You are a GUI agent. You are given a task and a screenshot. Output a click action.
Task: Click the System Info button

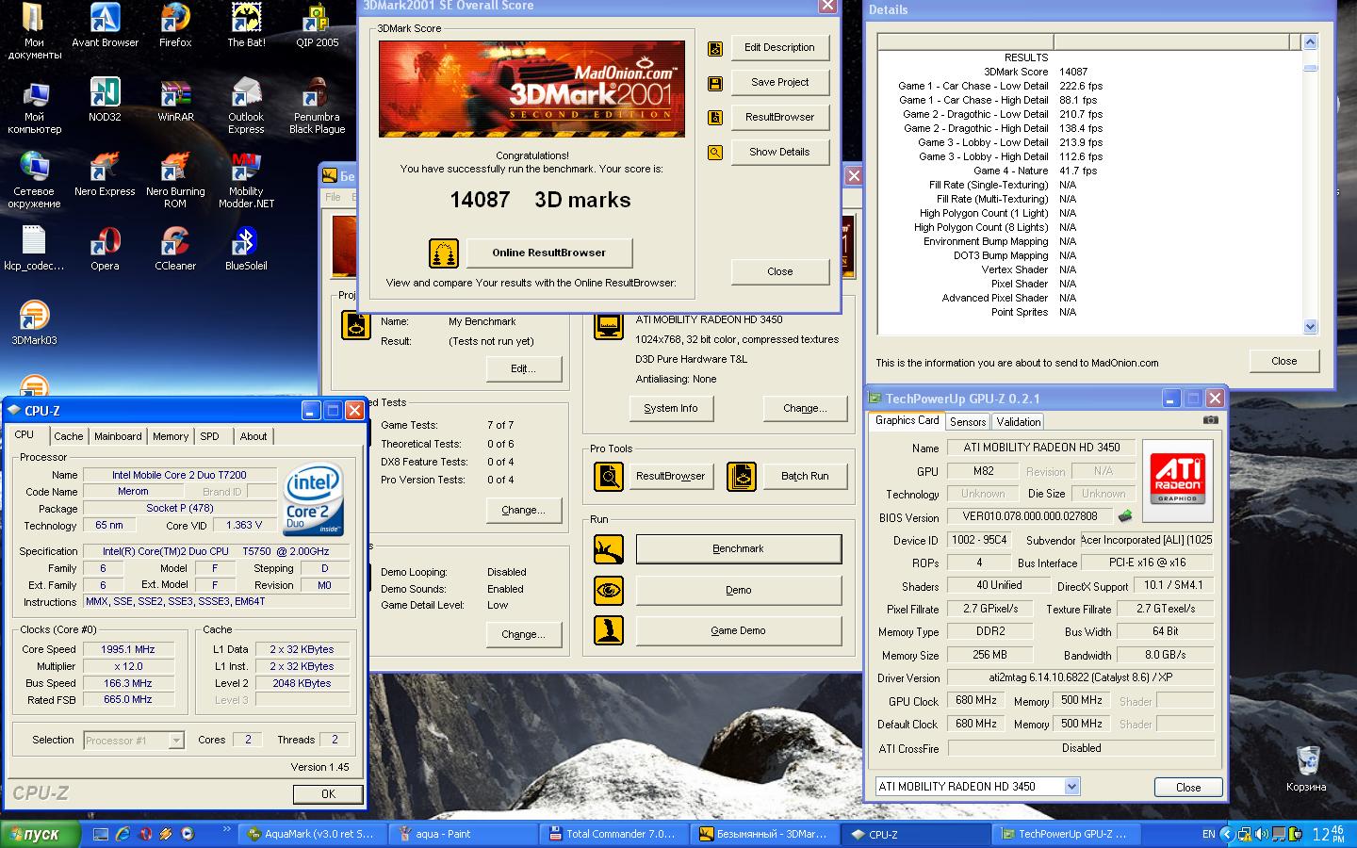click(671, 409)
